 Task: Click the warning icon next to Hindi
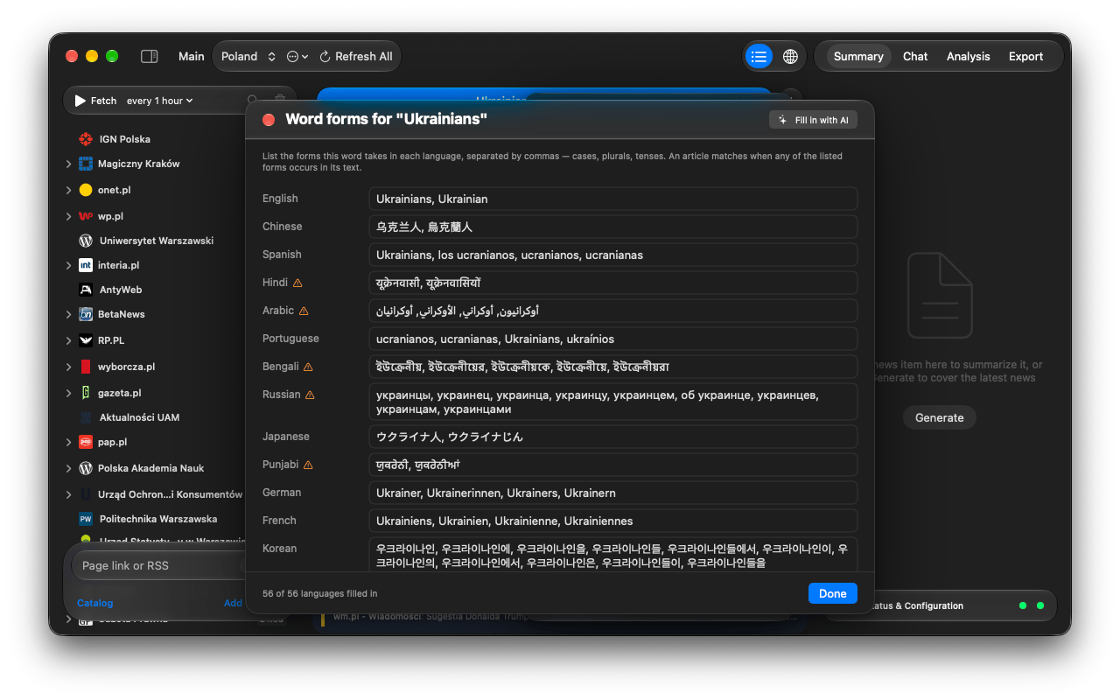(297, 283)
